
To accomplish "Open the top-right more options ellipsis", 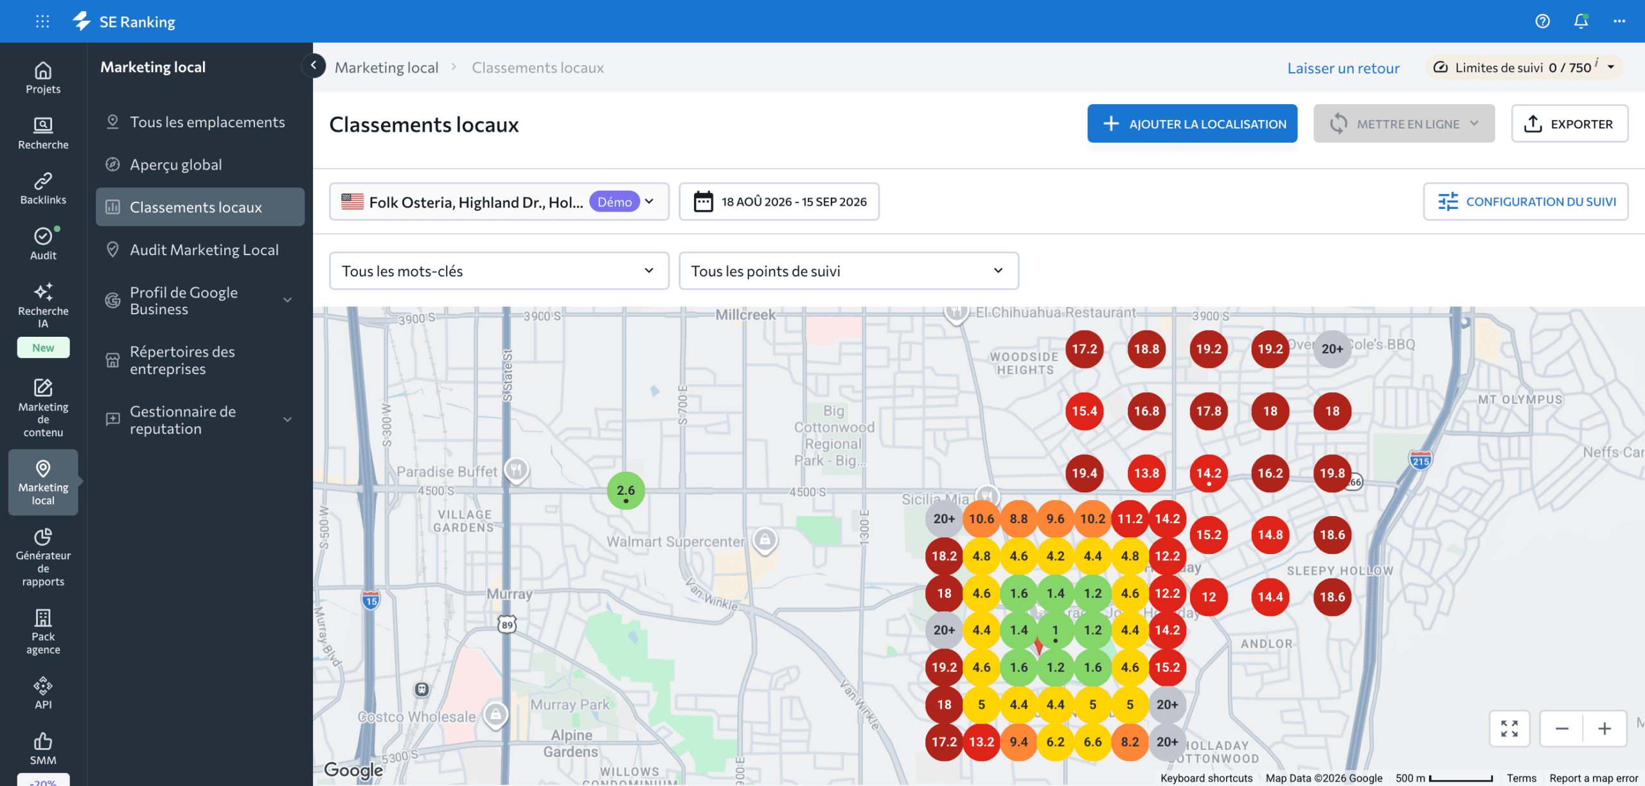I will point(1619,21).
